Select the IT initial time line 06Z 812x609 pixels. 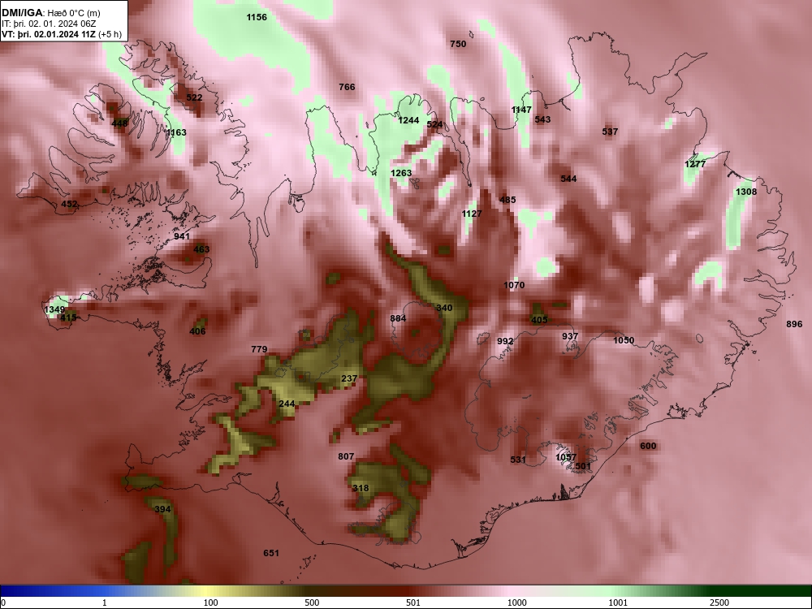pos(50,24)
